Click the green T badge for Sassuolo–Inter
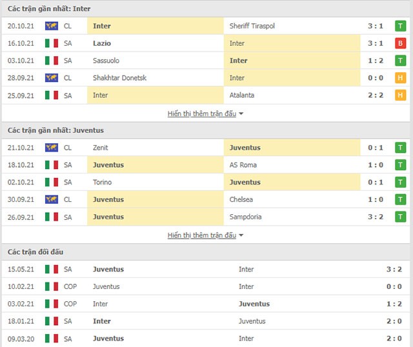 point(400,61)
